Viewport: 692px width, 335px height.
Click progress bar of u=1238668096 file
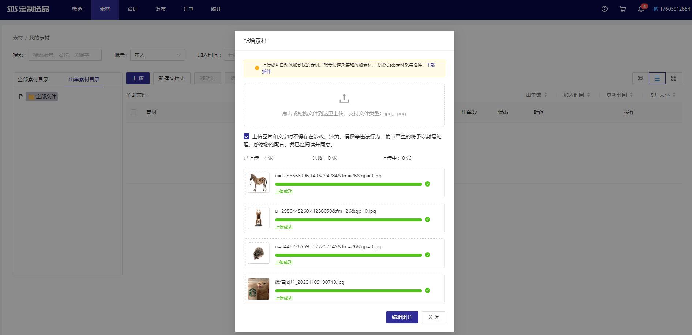pyautogui.click(x=349, y=184)
